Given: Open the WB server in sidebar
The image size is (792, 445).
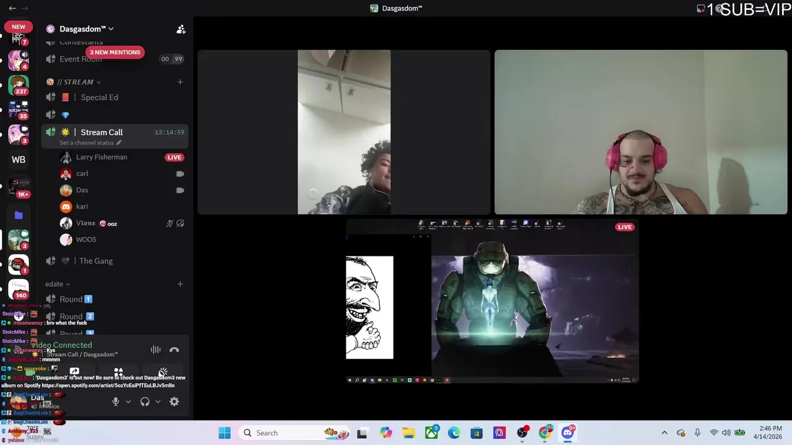Looking at the screenshot, I should click(19, 159).
